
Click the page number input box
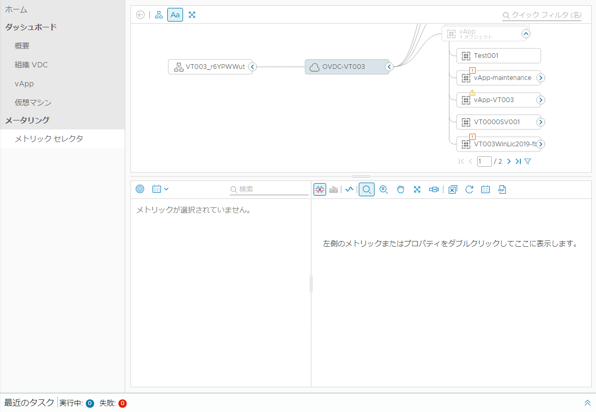pos(484,162)
